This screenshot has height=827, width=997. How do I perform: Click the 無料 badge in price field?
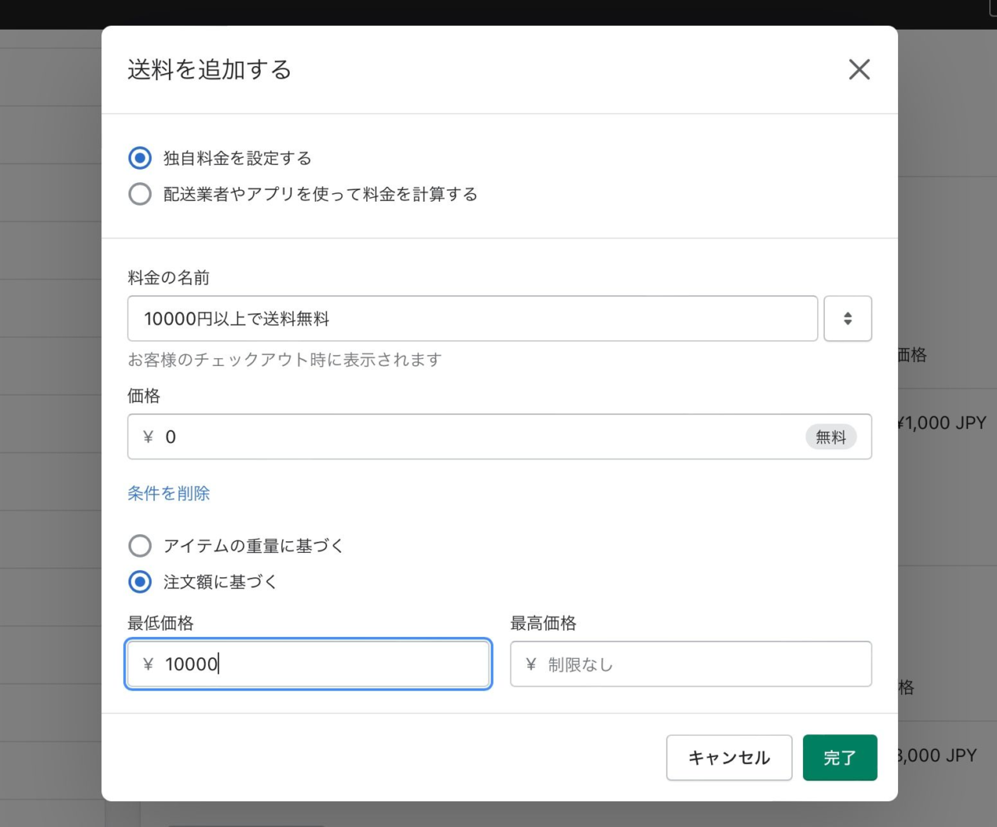(831, 437)
